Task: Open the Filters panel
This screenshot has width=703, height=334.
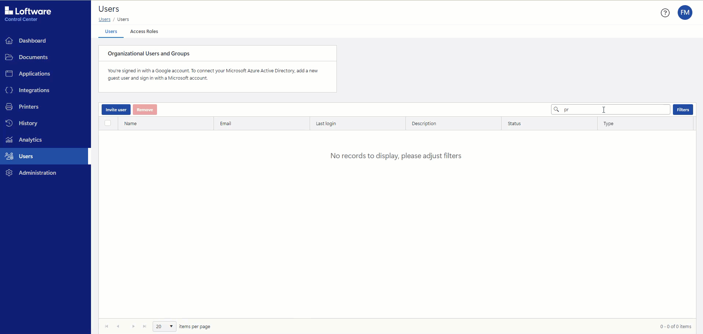Action: [683, 109]
